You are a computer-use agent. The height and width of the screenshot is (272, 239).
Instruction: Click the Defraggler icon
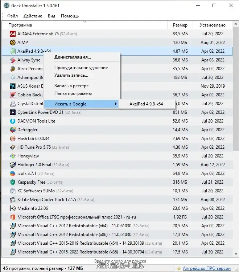(13, 129)
